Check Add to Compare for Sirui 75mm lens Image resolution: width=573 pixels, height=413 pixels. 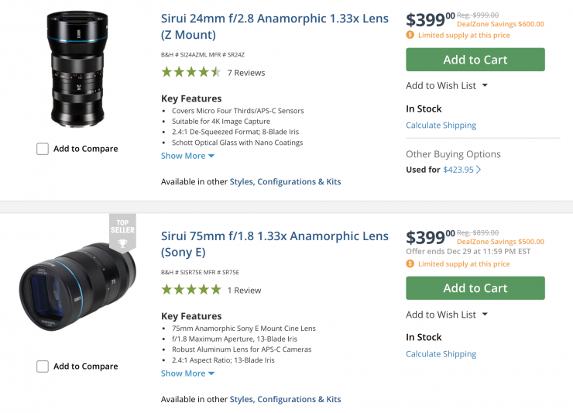43,367
